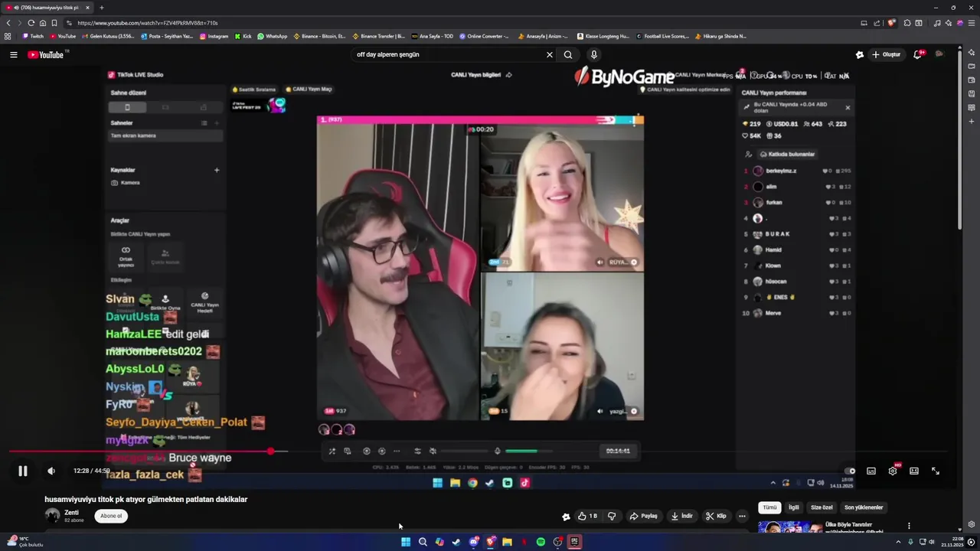The image size is (980, 551).
Task: Open options for Ülke Böyle Tanıtılır video
Action: 909,527
